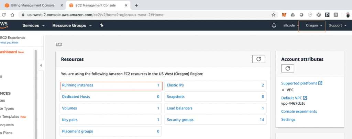Reload the current browser page
This screenshot has height=139, width=352.
(3, 15)
